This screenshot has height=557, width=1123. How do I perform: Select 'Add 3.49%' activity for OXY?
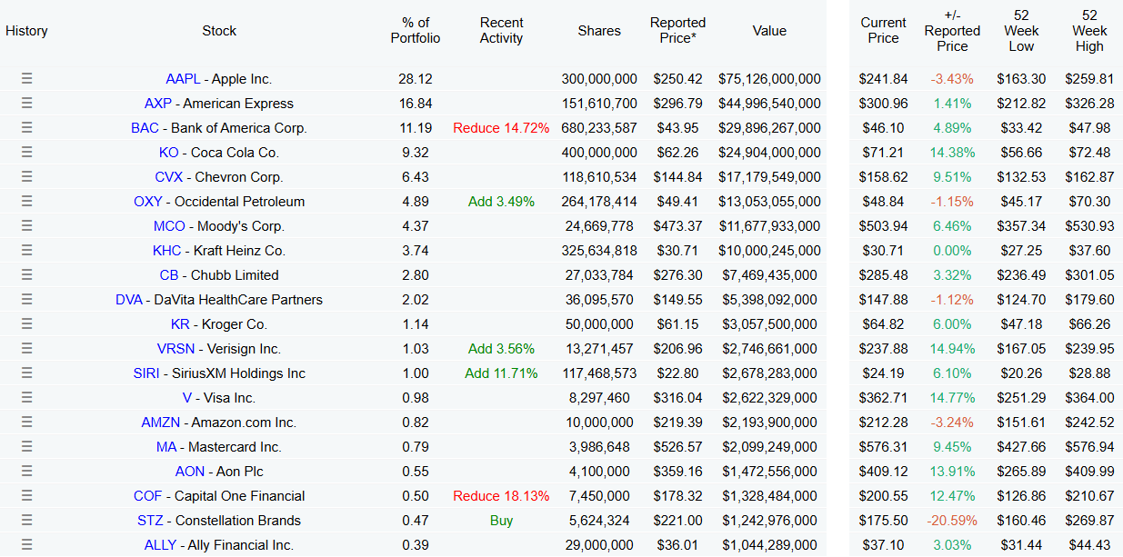click(x=501, y=202)
